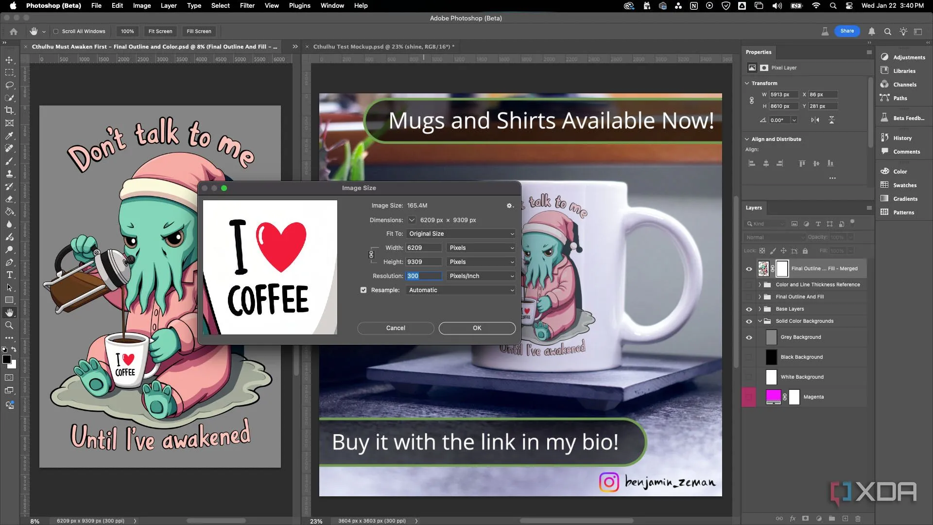
Task: Open the Channels panel
Action: coord(898,84)
